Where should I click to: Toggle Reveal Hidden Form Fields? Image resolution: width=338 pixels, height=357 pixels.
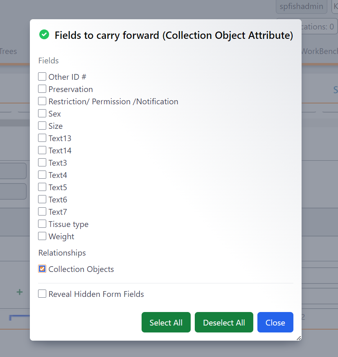[x=42, y=294]
